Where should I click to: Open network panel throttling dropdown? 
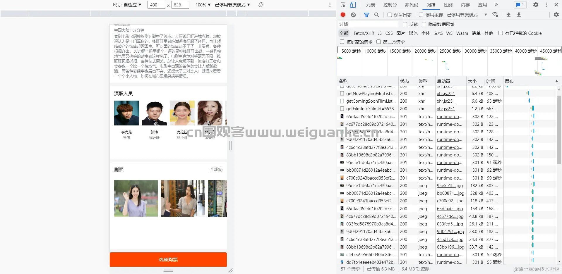[x=467, y=15]
